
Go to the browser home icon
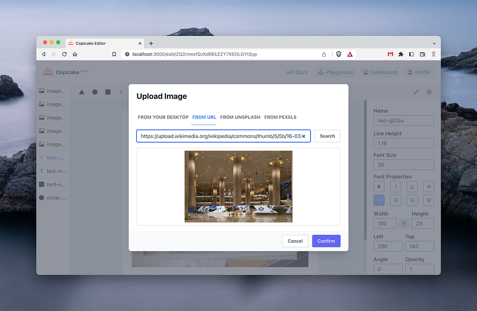(75, 54)
